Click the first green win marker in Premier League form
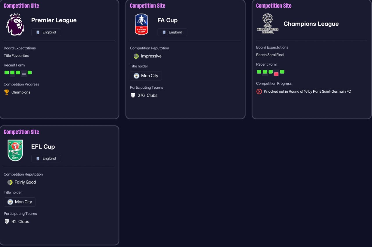This screenshot has height=247, width=372. pos(7,72)
